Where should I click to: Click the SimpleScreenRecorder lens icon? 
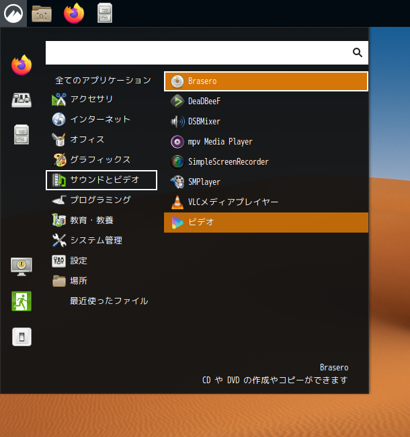[177, 161]
